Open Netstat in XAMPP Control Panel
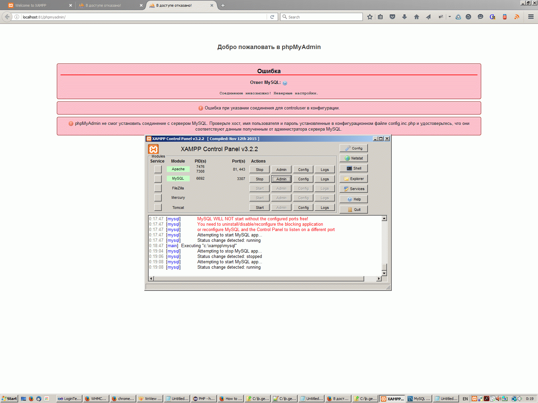 (x=354, y=158)
